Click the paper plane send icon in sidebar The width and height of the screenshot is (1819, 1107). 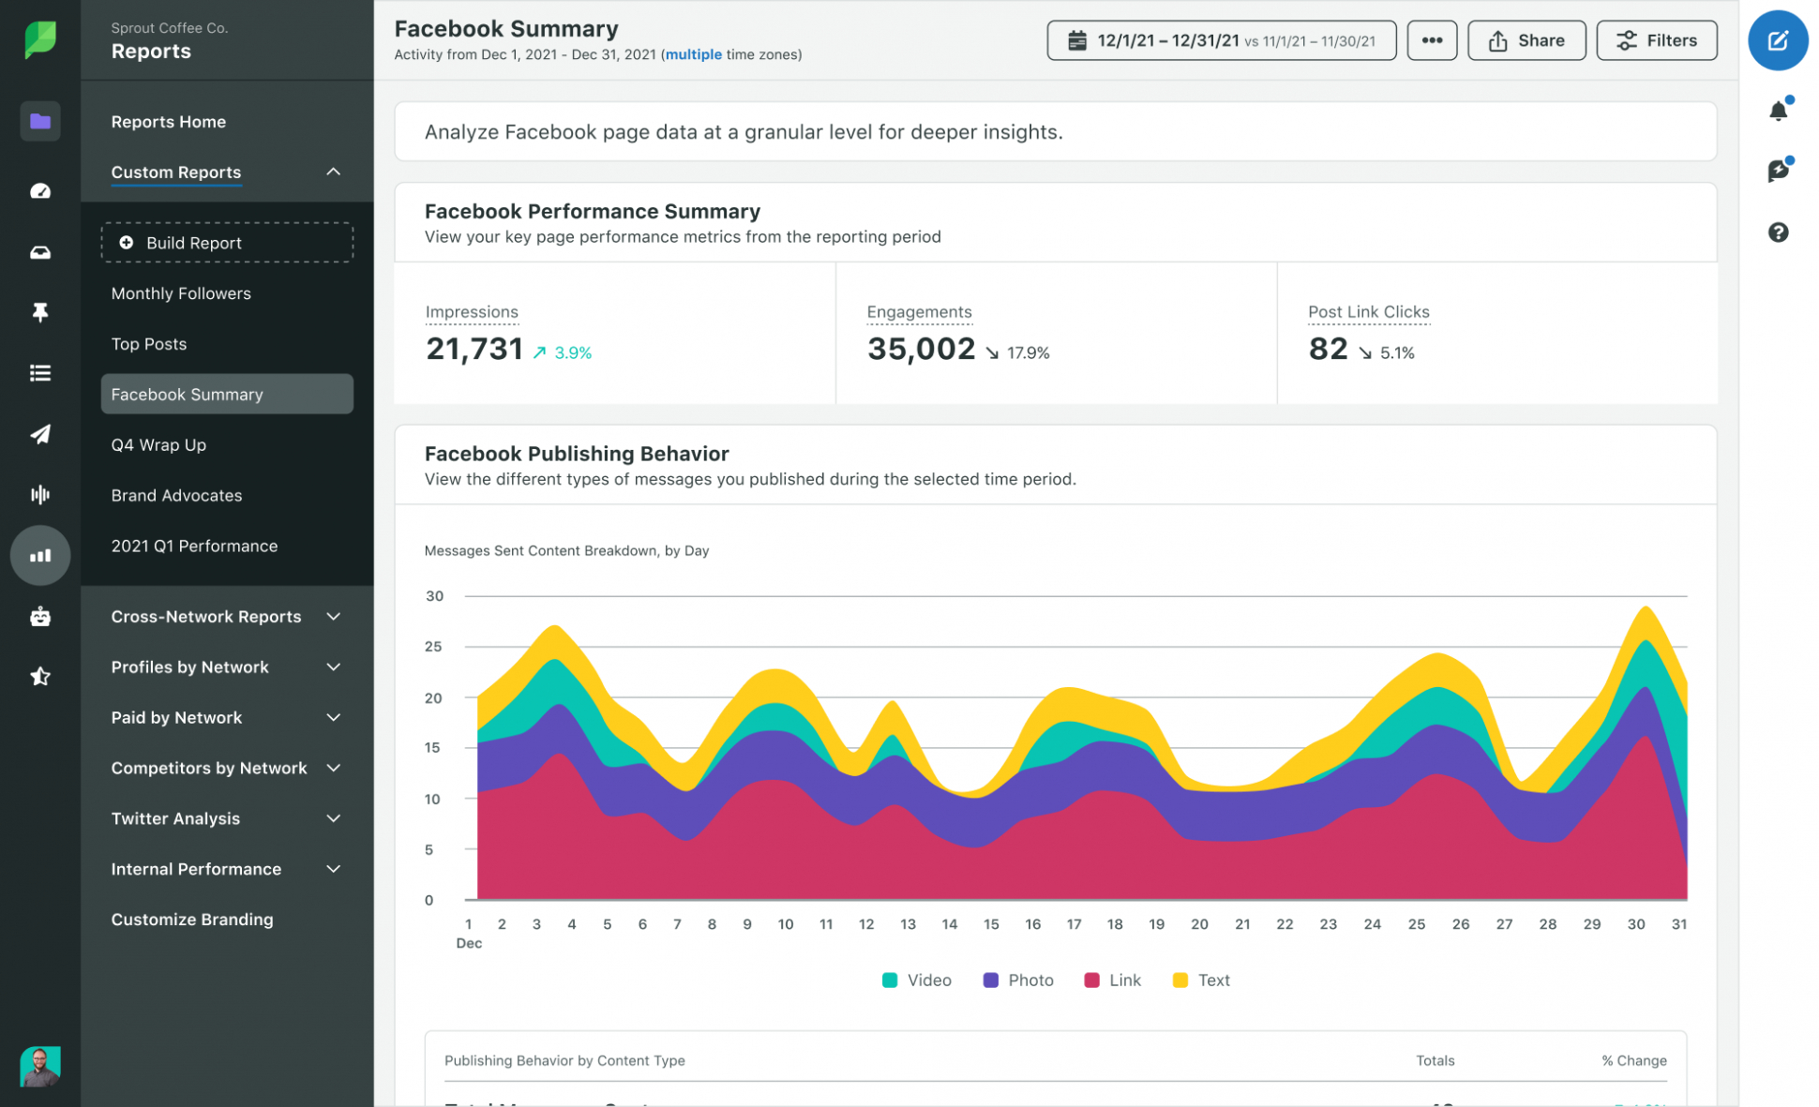(39, 433)
